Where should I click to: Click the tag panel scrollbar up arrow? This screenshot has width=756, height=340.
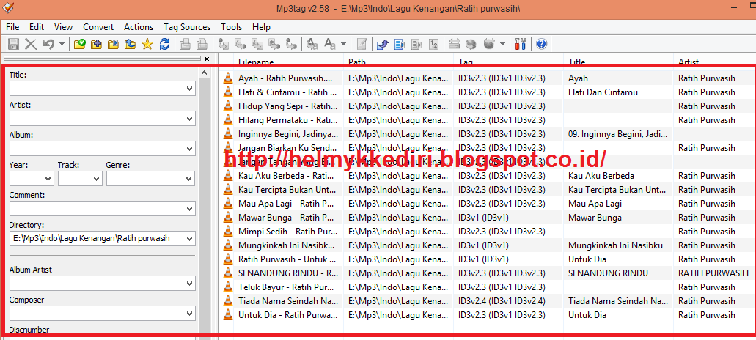point(205,73)
